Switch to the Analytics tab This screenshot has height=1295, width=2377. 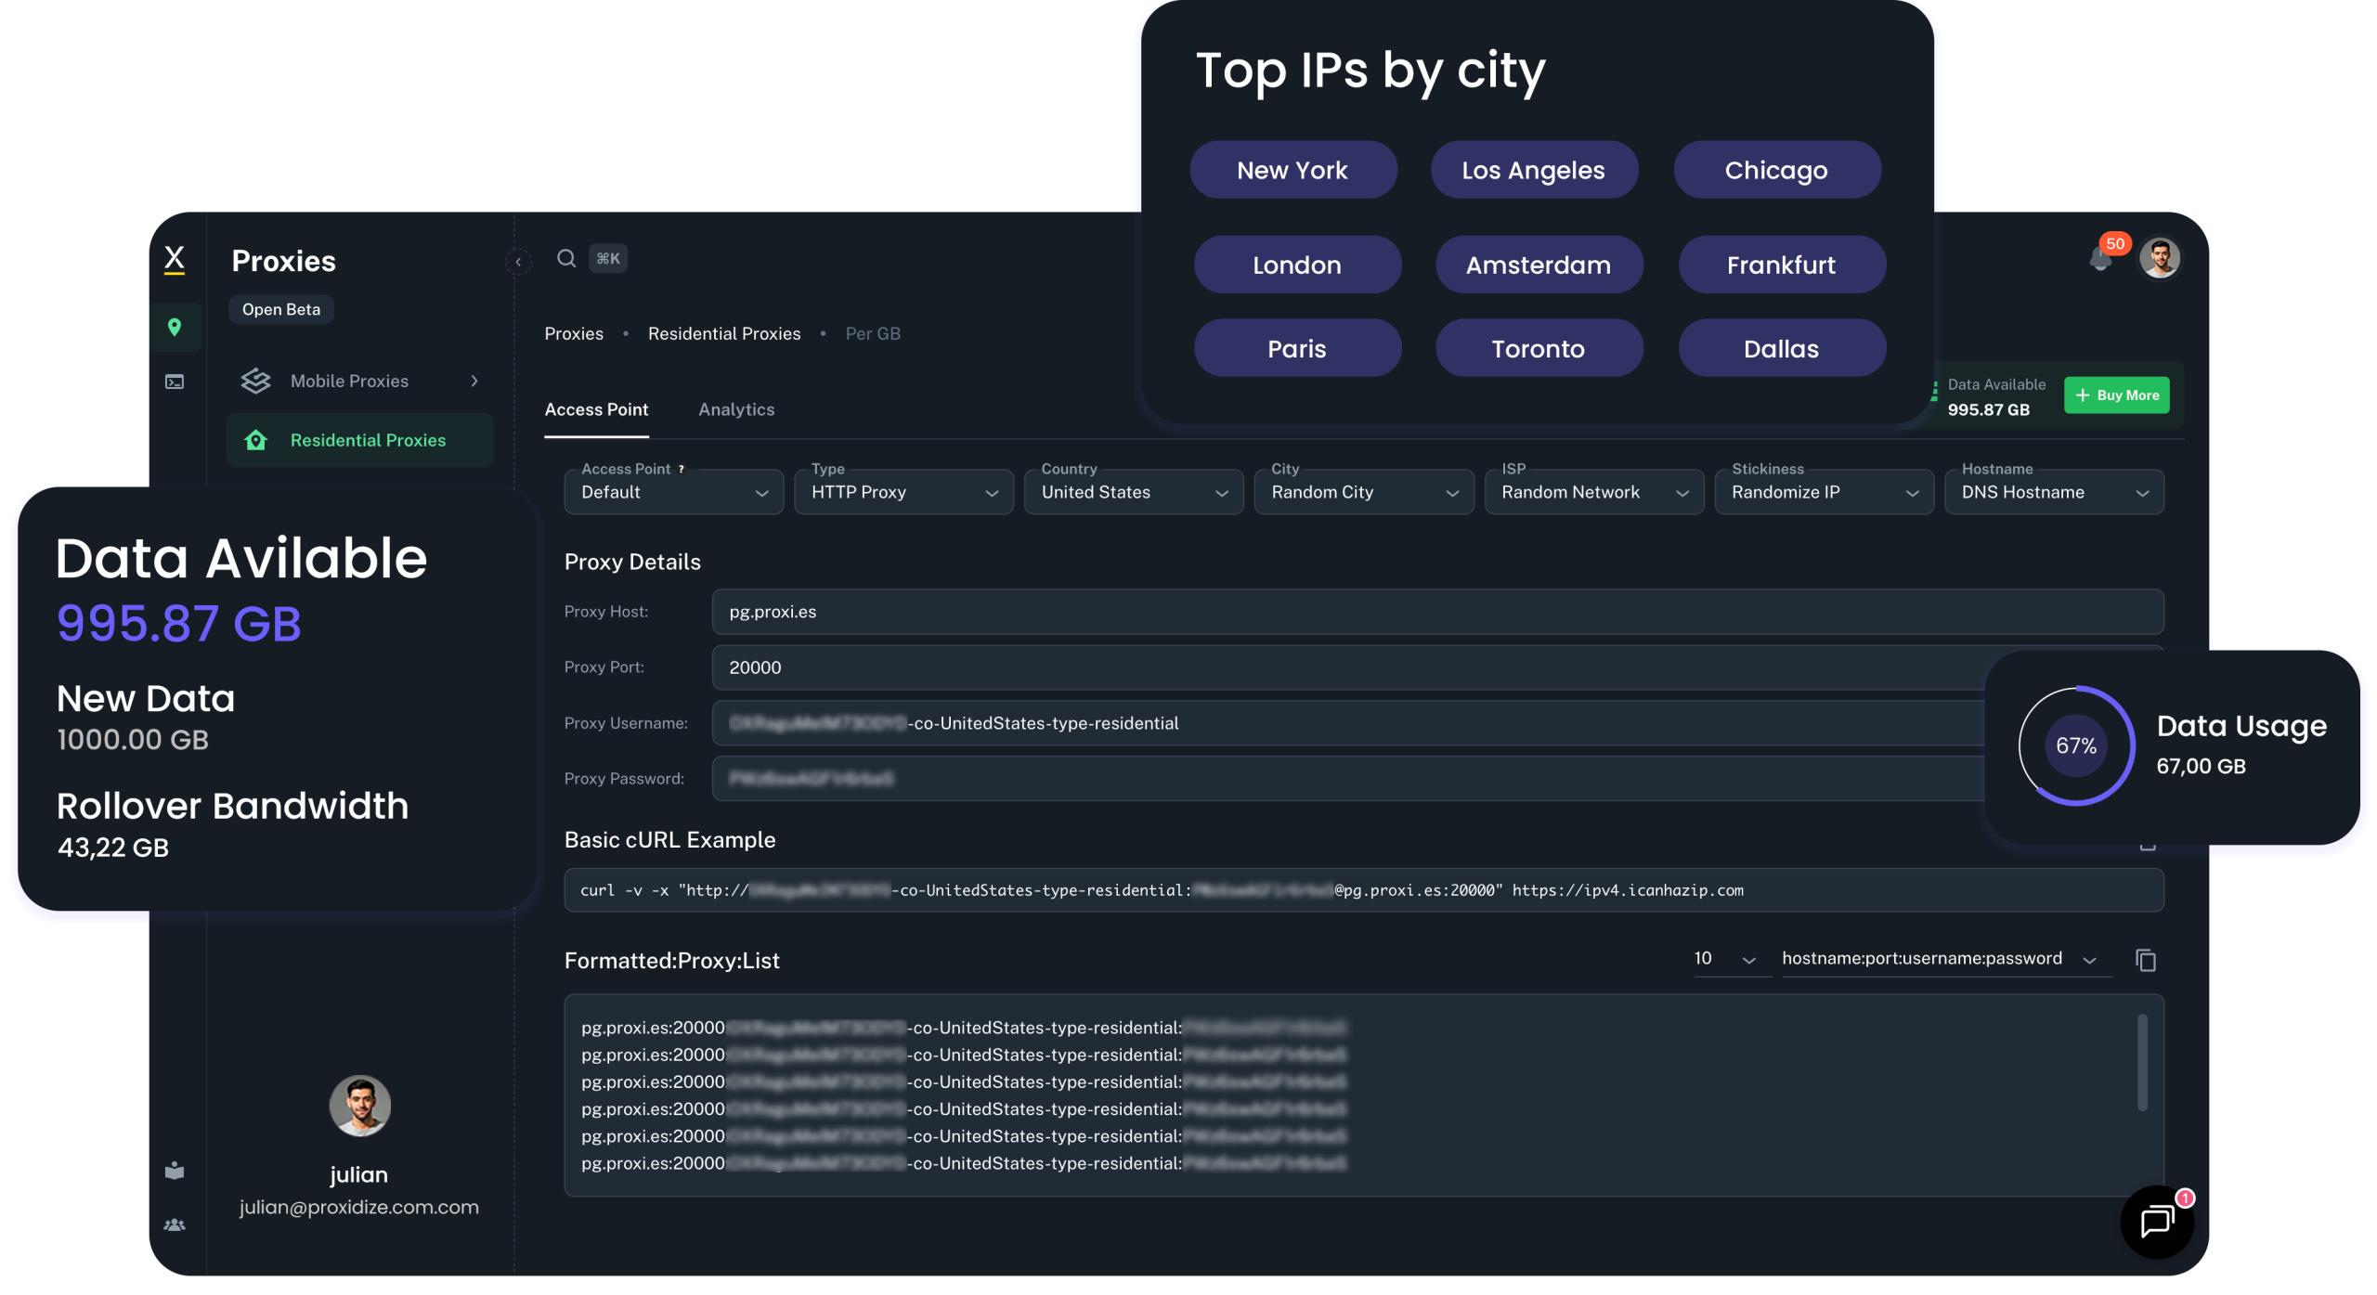(x=736, y=409)
